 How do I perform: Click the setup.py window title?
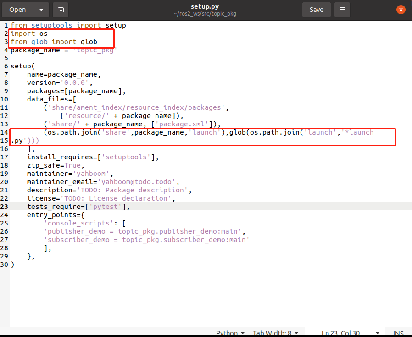click(x=205, y=6)
